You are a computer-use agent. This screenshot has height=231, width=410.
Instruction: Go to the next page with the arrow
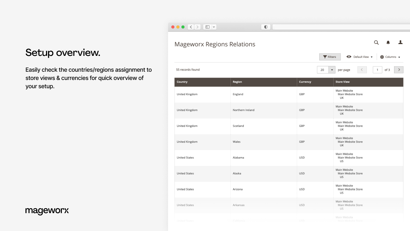pyautogui.click(x=399, y=69)
